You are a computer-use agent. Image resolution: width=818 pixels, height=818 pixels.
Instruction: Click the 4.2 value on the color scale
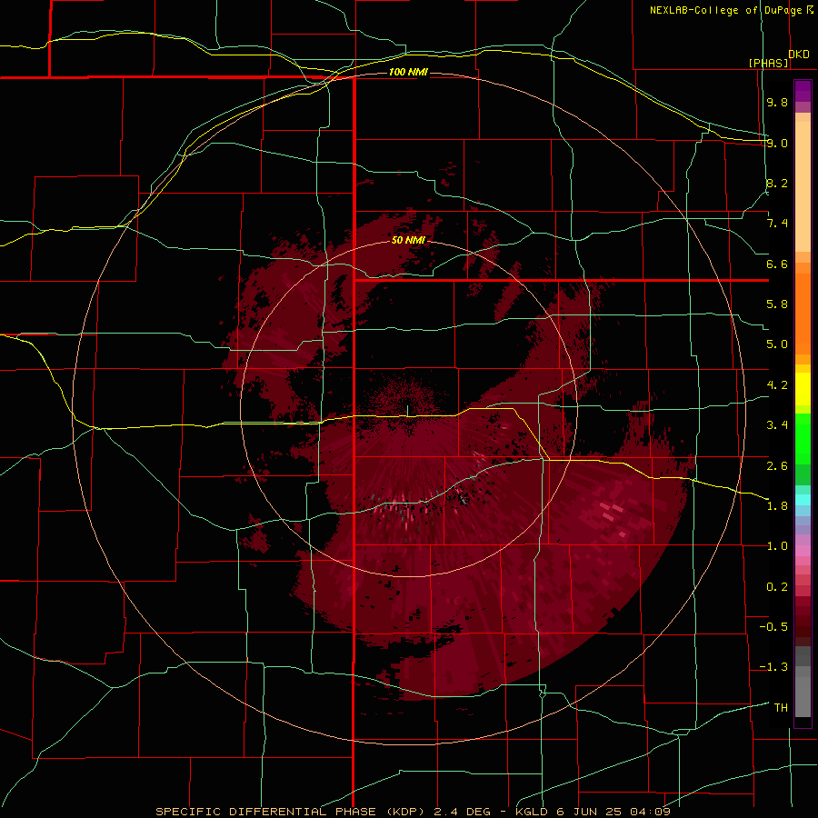click(x=777, y=385)
